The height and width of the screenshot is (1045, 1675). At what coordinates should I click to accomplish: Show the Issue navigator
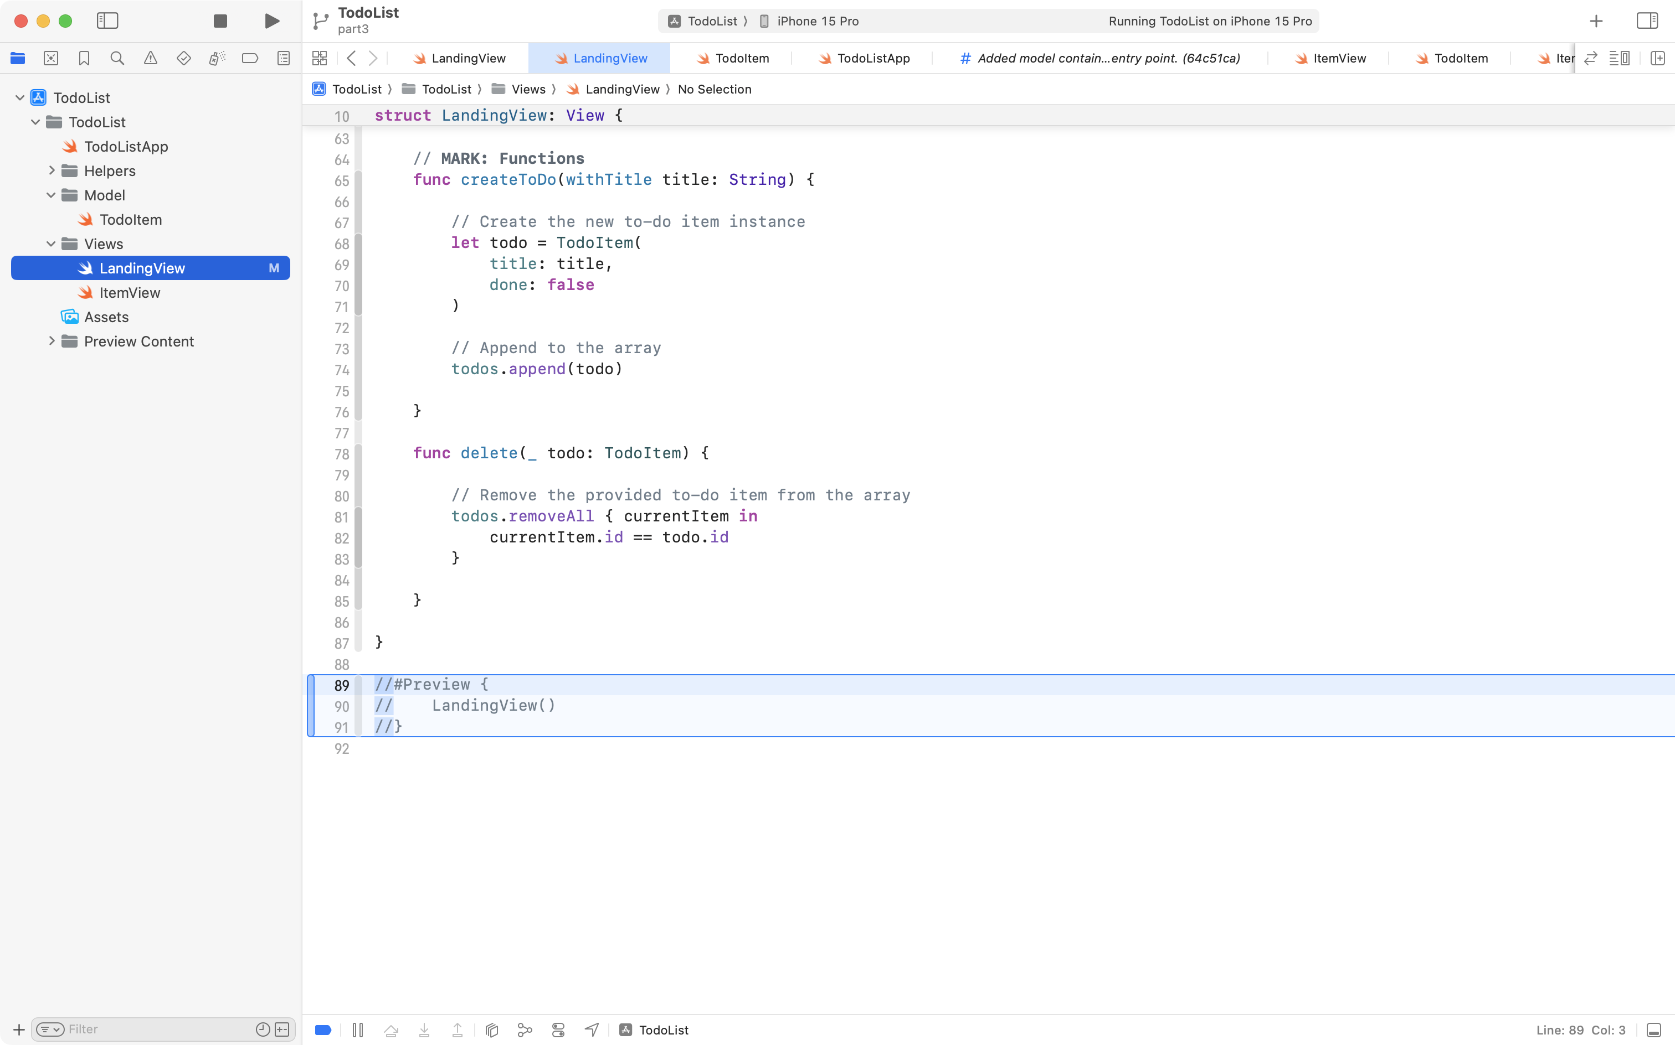[x=150, y=58]
